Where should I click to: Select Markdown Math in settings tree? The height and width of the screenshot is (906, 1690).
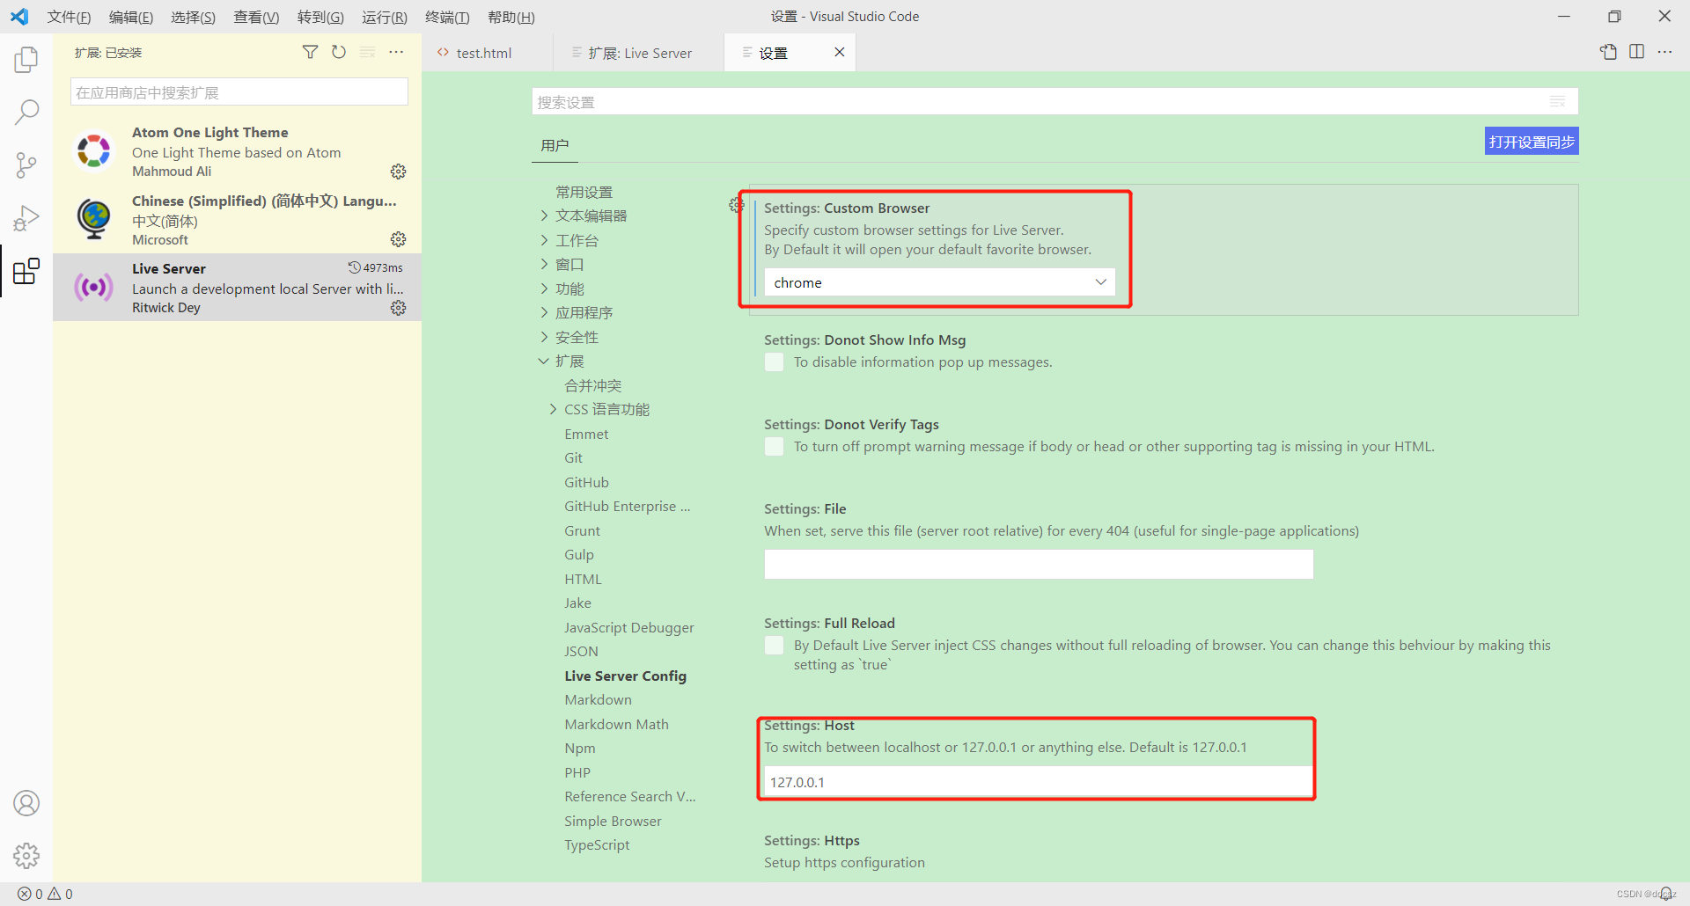(616, 724)
